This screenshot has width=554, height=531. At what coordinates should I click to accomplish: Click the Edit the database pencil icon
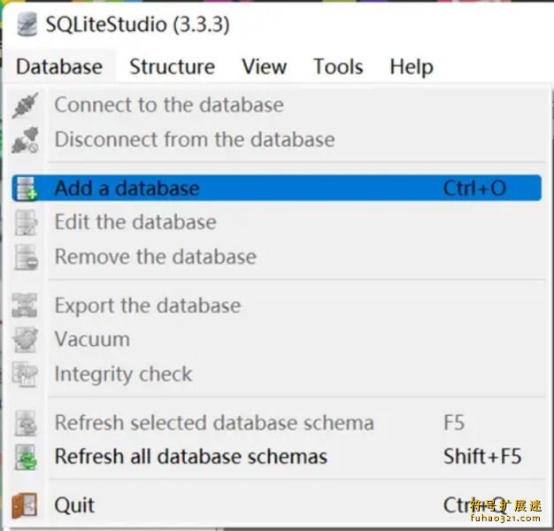[x=26, y=223]
